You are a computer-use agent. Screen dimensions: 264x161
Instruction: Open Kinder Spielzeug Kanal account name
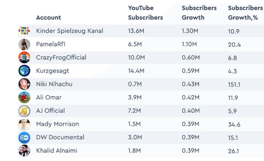(70, 31)
